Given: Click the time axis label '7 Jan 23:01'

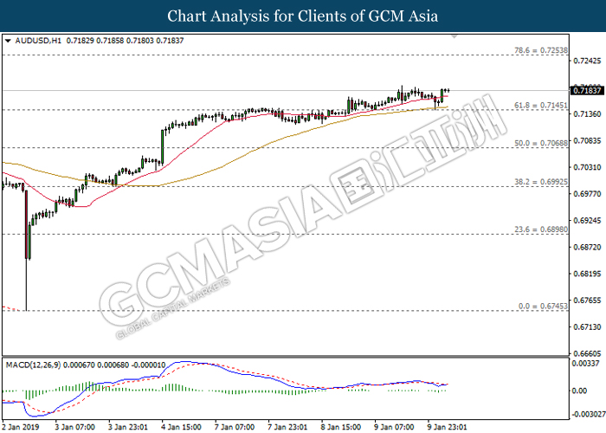Looking at the screenshot, I should (x=288, y=427).
